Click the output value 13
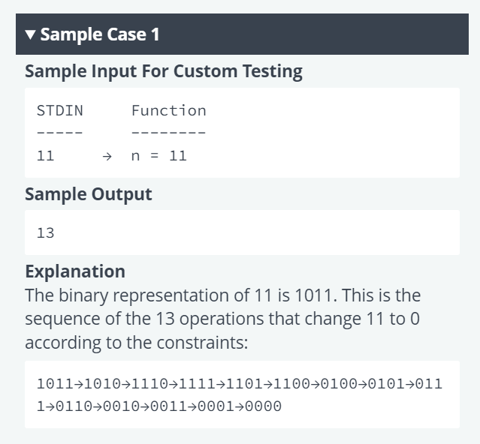This screenshot has height=444, width=480. (45, 233)
